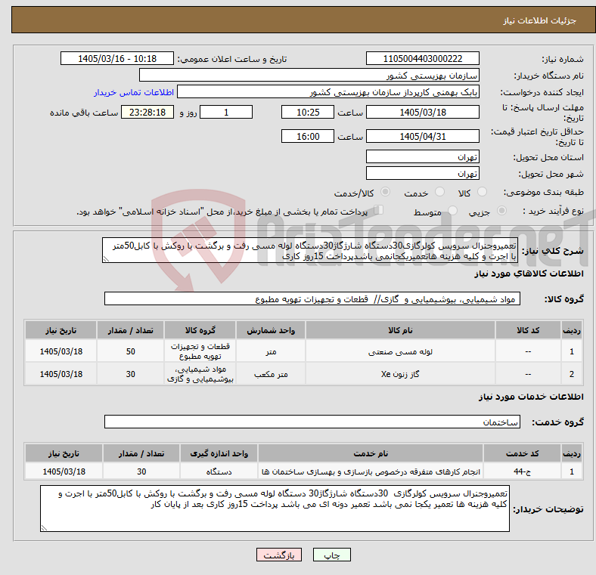This screenshot has height=575, width=596.
Task: Click the نام دستگاه خریدار field
Action: pyautogui.click(x=309, y=76)
